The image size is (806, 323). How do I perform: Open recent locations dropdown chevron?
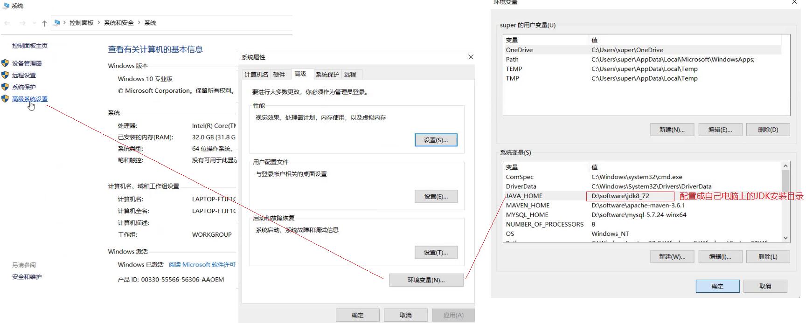point(34,23)
